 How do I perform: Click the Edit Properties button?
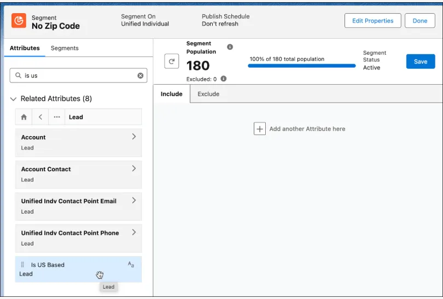(x=372, y=21)
